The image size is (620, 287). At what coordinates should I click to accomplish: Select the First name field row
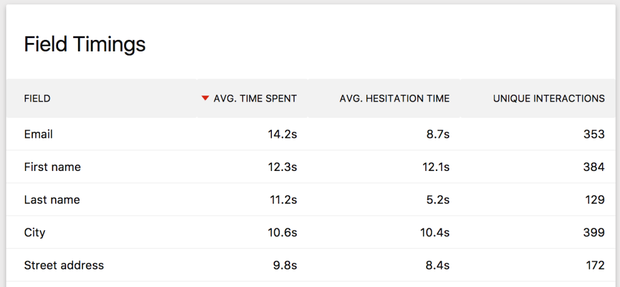[52, 167]
